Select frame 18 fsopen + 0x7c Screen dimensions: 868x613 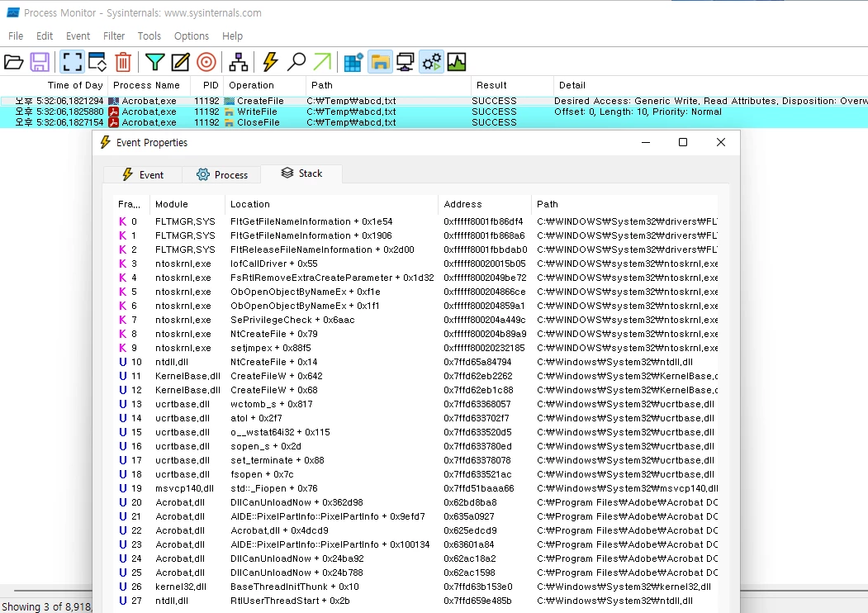pos(415,474)
